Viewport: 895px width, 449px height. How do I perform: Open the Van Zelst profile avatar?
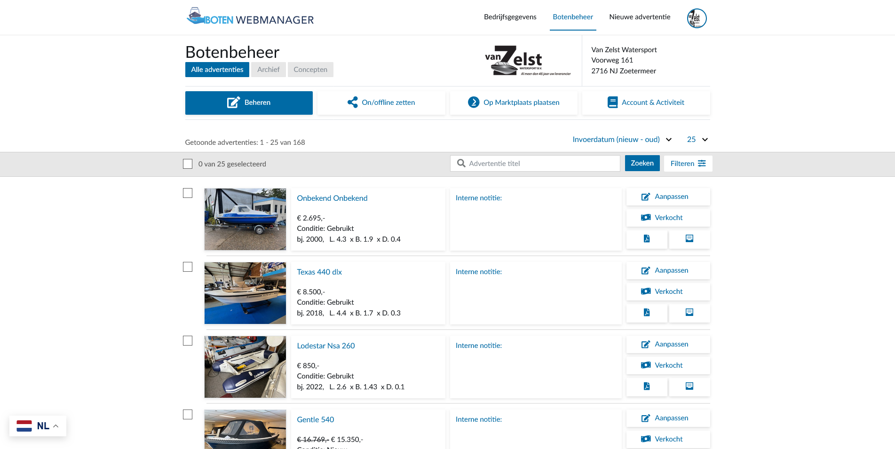tap(697, 18)
